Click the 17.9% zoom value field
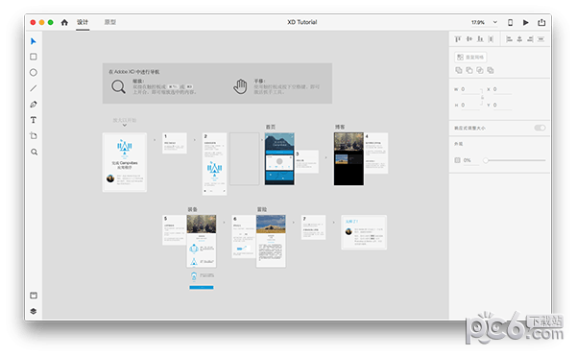576x356 pixels. [478, 22]
